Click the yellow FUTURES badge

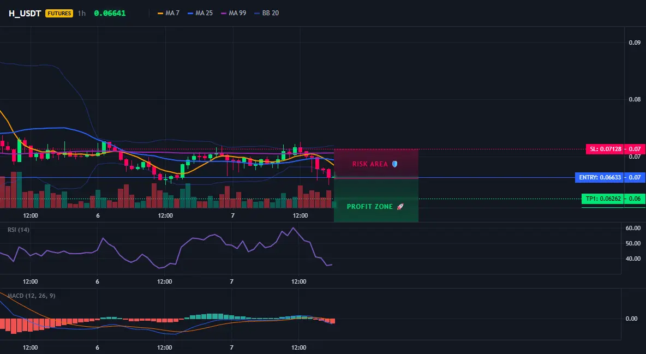pos(59,13)
